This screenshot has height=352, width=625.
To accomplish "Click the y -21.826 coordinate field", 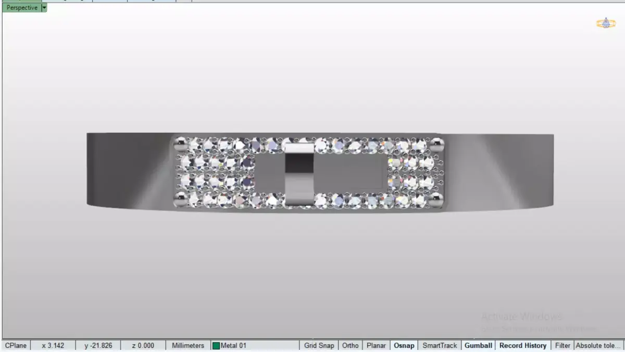I will (x=98, y=345).
